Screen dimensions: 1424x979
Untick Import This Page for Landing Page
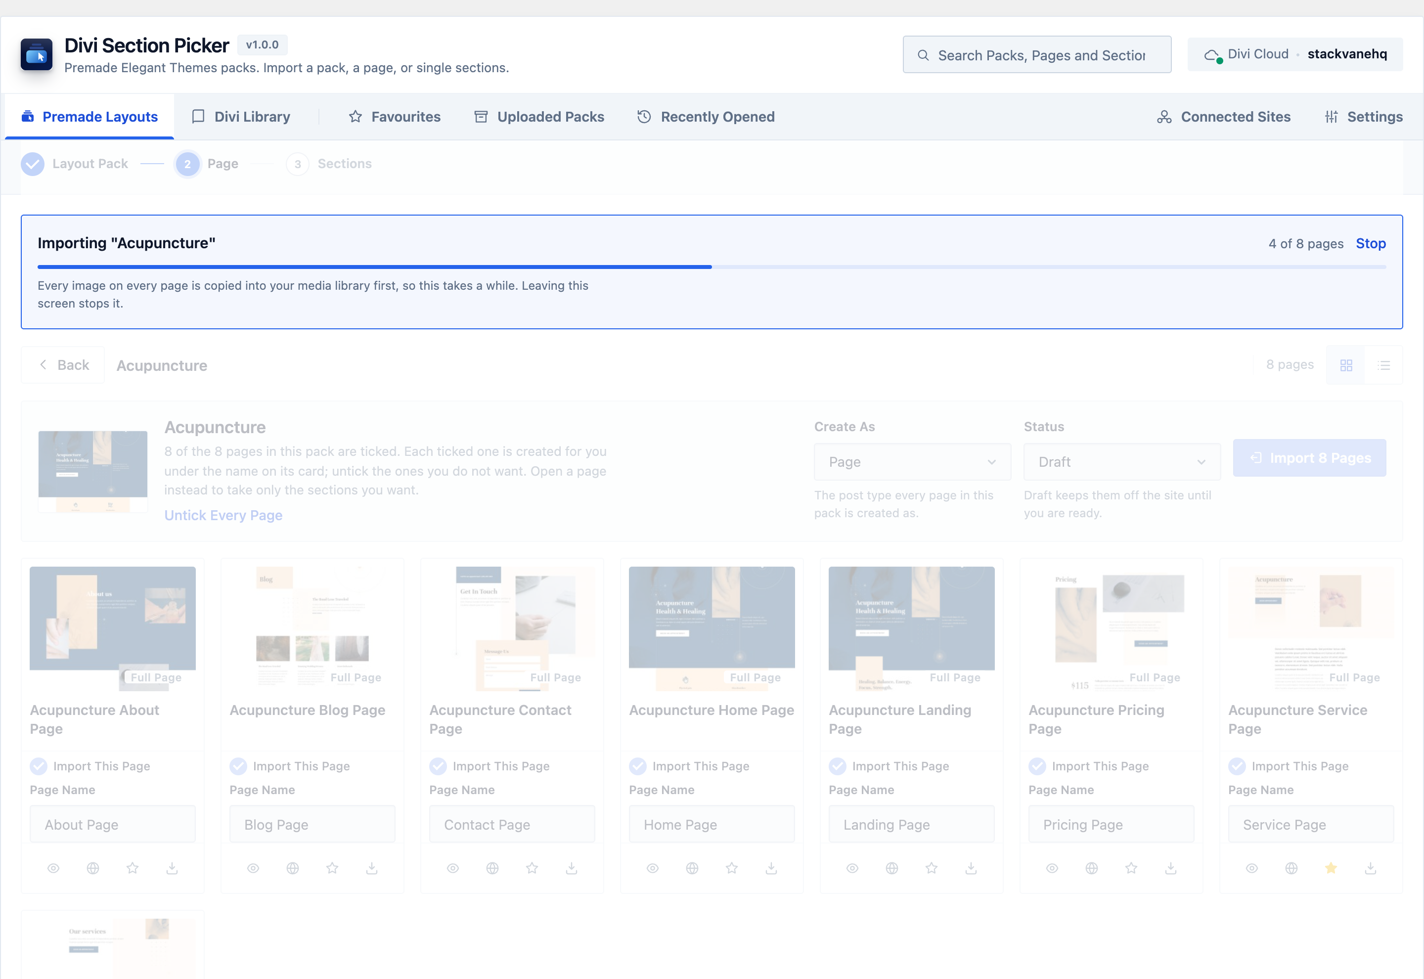tap(838, 766)
